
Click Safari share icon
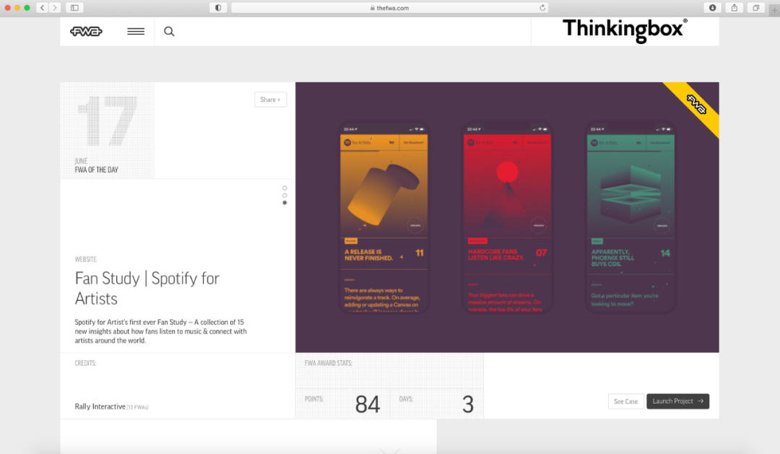click(x=734, y=8)
